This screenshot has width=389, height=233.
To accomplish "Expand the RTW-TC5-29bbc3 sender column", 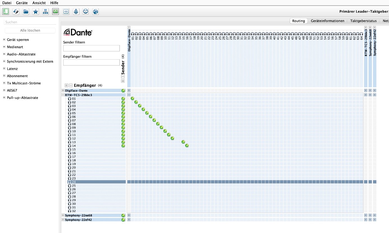I will pyautogui.click(x=366, y=27).
